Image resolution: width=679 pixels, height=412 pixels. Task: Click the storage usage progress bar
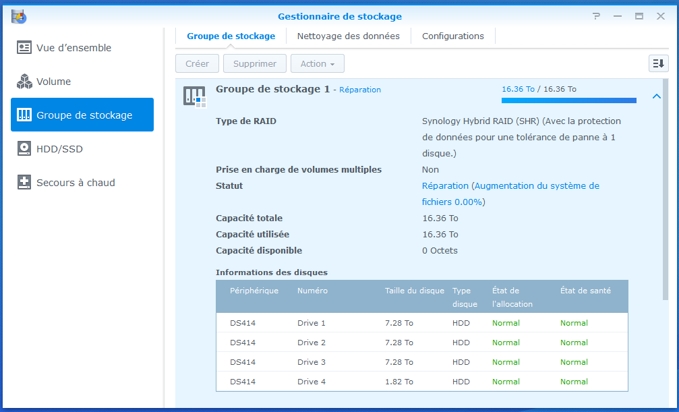click(568, 100)
